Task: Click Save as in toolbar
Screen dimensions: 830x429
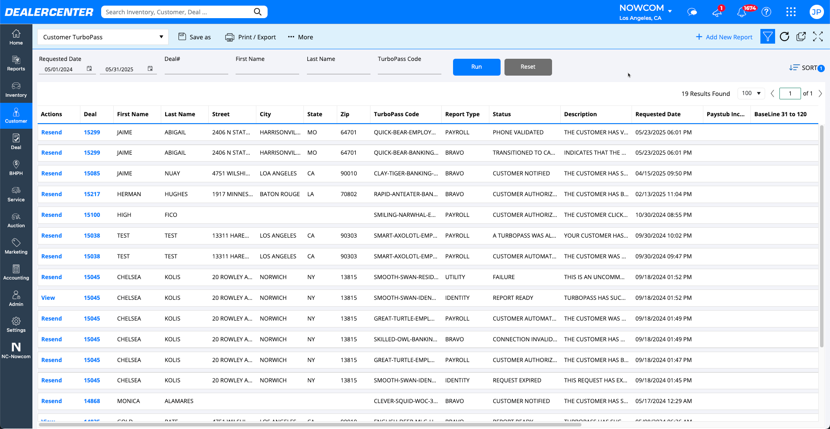Action: coord(195,37)
